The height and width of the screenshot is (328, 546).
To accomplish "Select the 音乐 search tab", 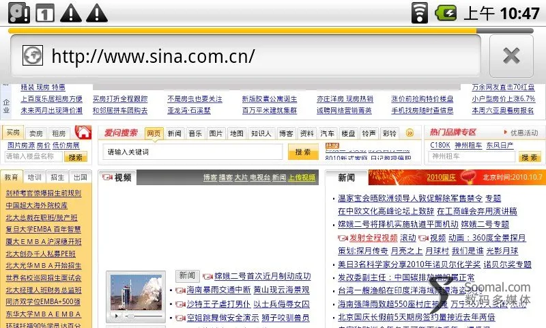I will (195, 133).
